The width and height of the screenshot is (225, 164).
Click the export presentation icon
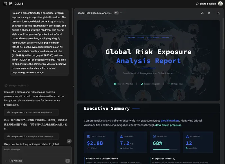[x=202, y=13]
